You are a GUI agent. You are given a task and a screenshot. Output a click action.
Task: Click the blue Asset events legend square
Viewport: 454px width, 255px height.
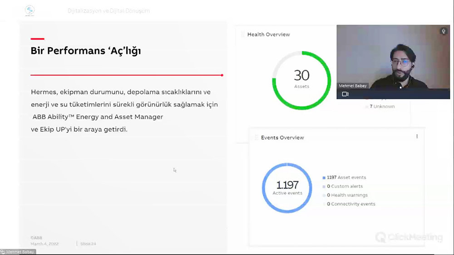click(x=324, y=178)
